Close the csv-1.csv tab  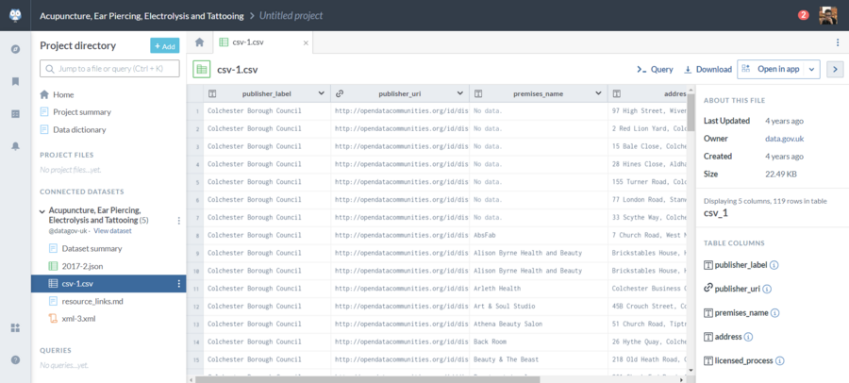pos(306,42)
